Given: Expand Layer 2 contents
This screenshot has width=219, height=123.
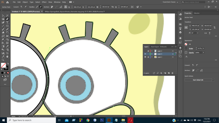Looking at the screenshot, I should (152, 51).
